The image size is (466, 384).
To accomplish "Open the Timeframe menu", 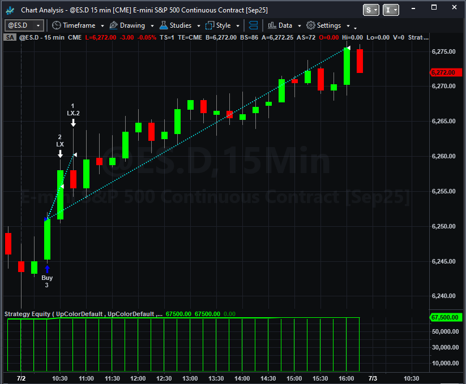I will pos(79,25).
